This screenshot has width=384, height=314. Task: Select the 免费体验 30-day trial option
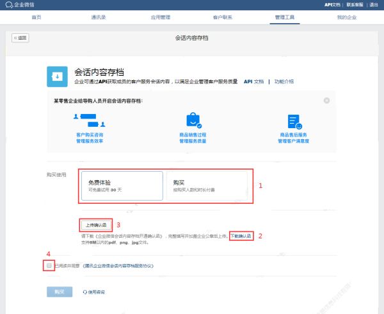pyautogui.click(x=122, y=185)
